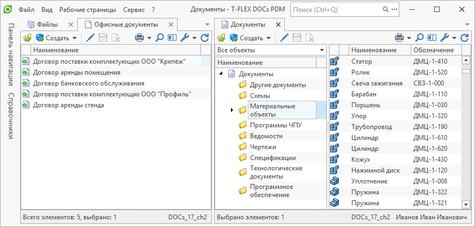Click the Статор row icon

(x=334, y=62)
